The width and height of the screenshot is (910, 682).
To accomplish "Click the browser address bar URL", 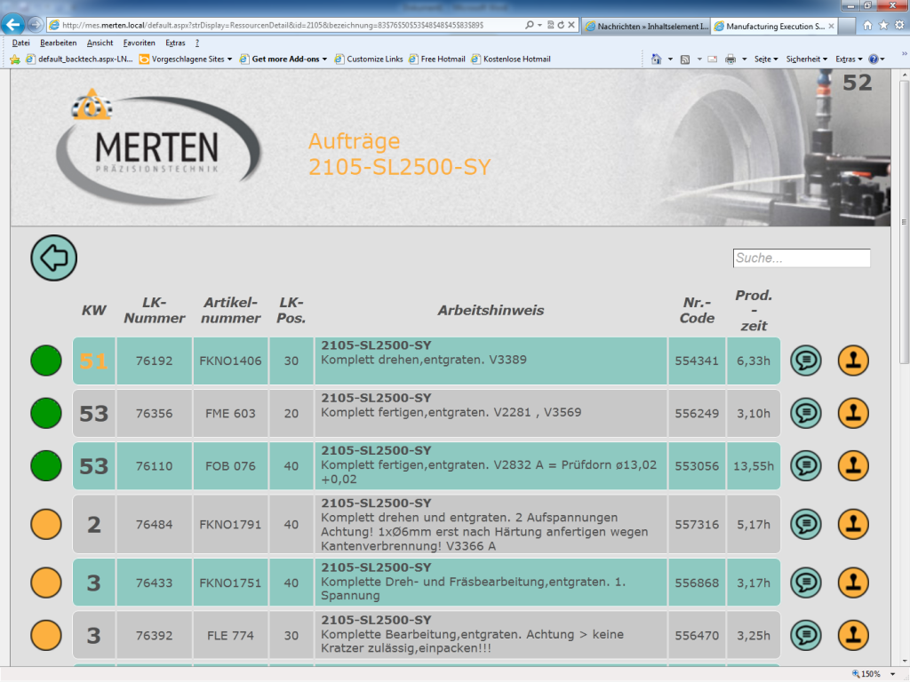I will pos(284,25).
